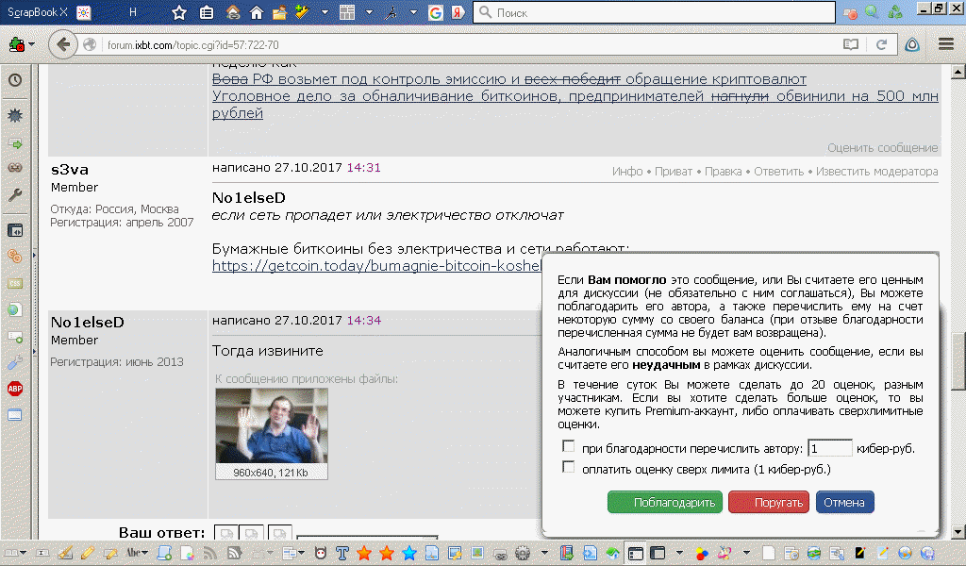Reload page using the address bar refresh icon
The width and height of the screenshot is (966, 566).
(x=881, y=44)
